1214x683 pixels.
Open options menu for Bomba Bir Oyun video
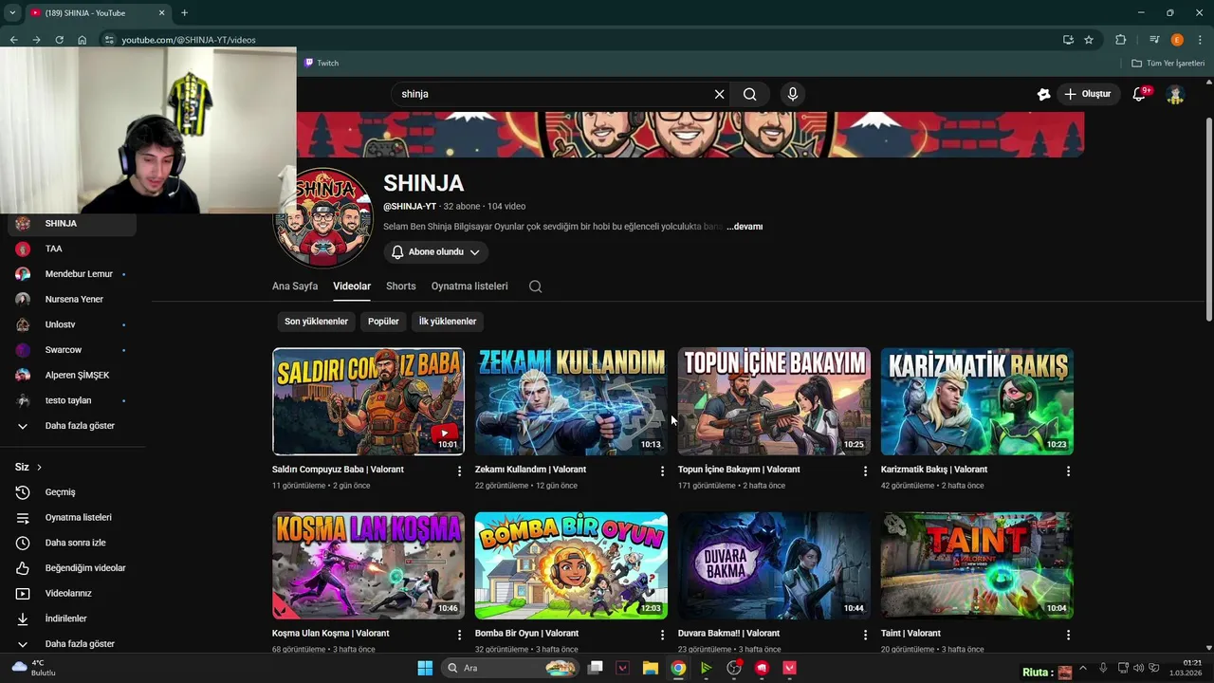[663, 635]
